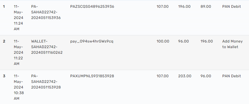Image resolution: width=249 pixels, height=104 pixels.
Task: Click row number 2
Action: (x=4, y=41)
